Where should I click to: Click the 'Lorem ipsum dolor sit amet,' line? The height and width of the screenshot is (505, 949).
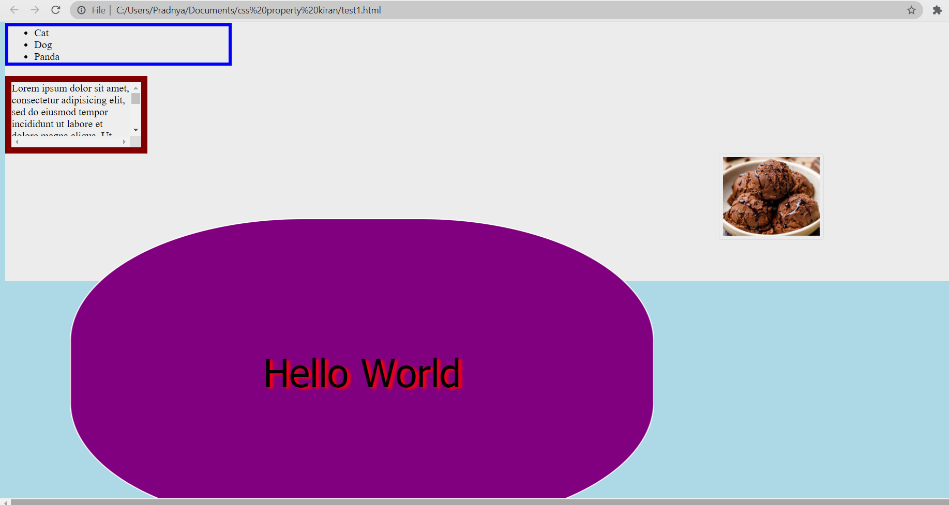(x=70, y=88)
